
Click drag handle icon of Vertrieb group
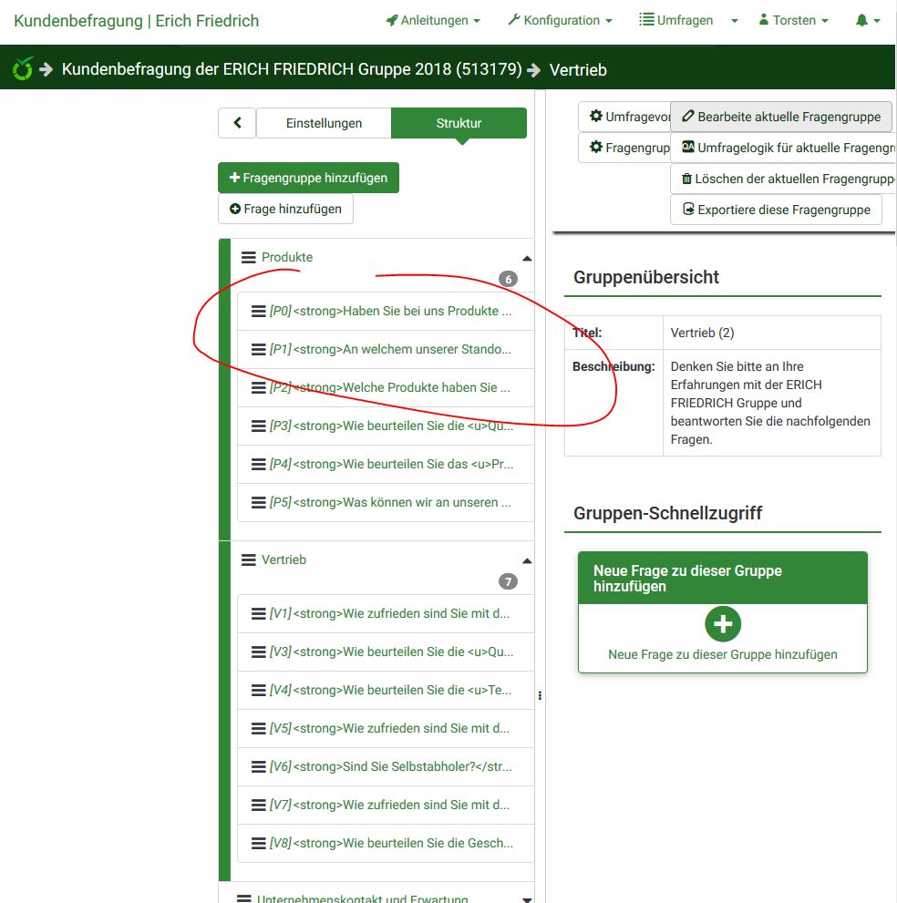[x=248, y=560]
